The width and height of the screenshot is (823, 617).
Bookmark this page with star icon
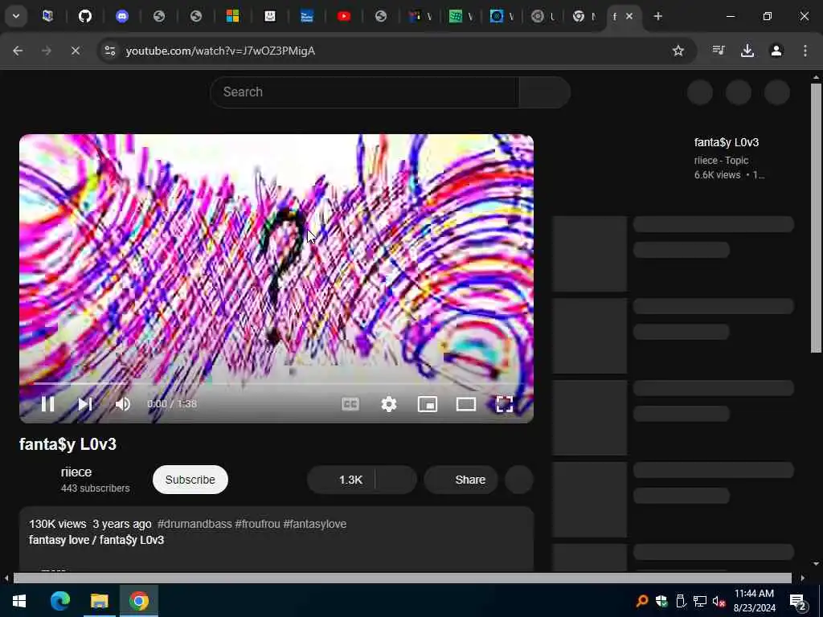678,51
